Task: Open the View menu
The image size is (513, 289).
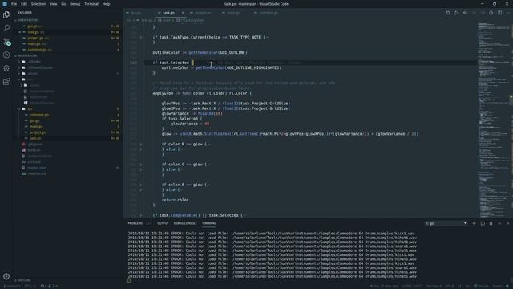Action: [x=54, y=4]
